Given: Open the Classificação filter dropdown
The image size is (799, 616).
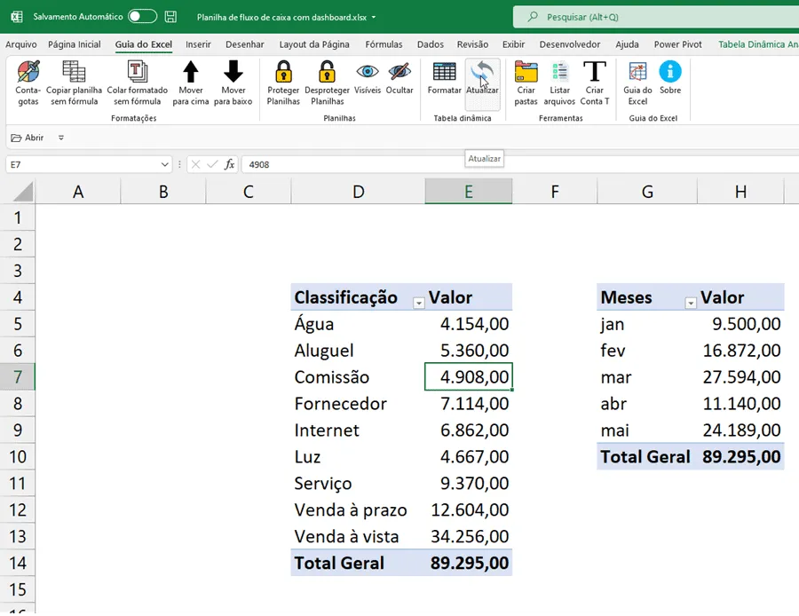Looking at the screenshot, I should (418, 304).
